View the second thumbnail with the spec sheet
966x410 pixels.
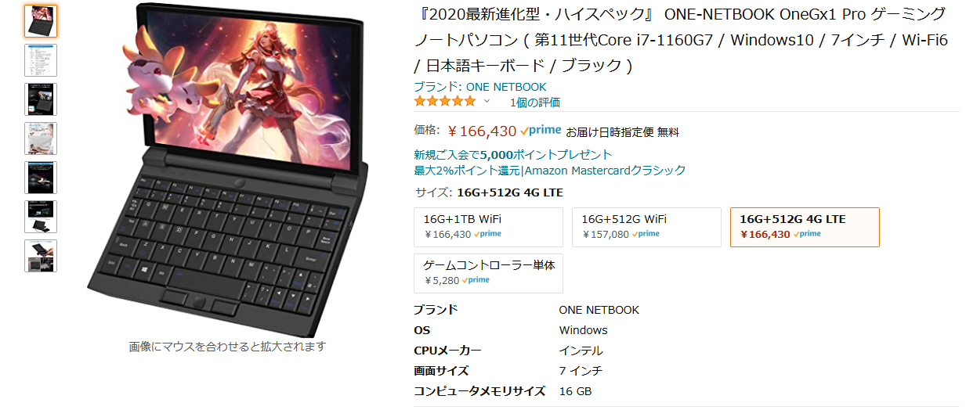pos(41,60)
